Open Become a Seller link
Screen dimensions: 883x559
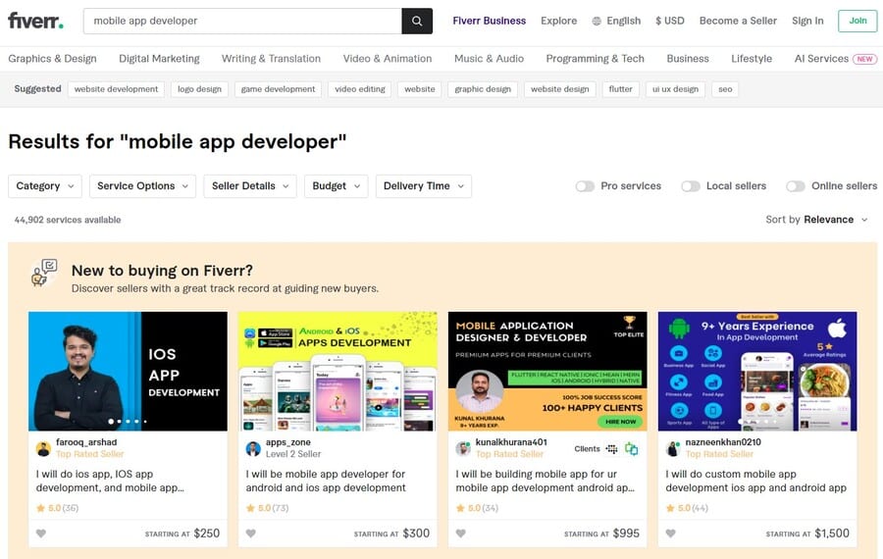tap(738, 21)
